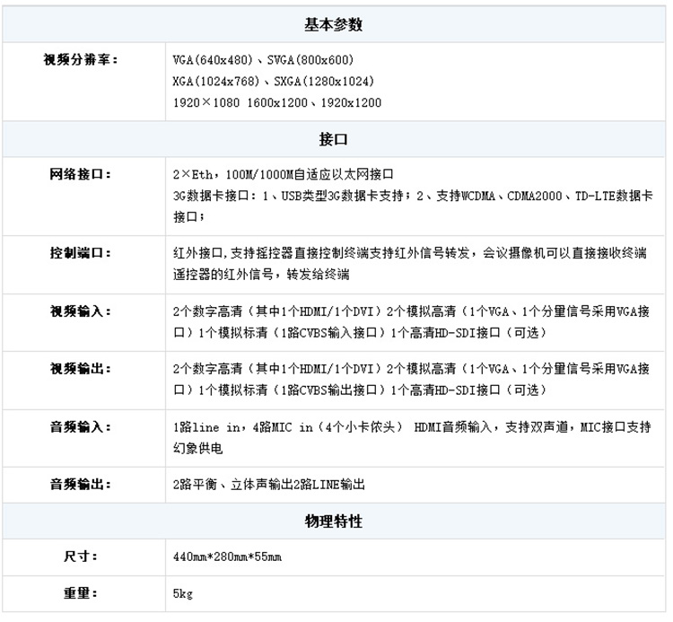The width and height of the screenshot is (673, 622).
Task: Select the 1920×1080 resolution entry
Action: [206, 103]
